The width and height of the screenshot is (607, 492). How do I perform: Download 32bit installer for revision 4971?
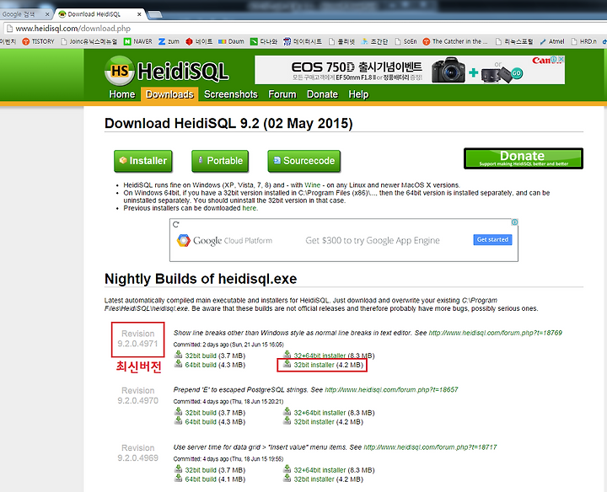[x=314, y=365]
